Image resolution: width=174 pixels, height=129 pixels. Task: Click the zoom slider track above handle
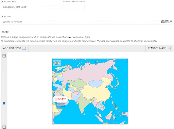[4, 87]
